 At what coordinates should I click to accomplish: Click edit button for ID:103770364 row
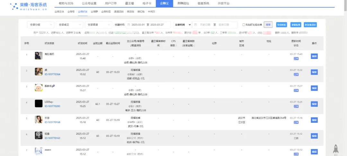point(314,72)
